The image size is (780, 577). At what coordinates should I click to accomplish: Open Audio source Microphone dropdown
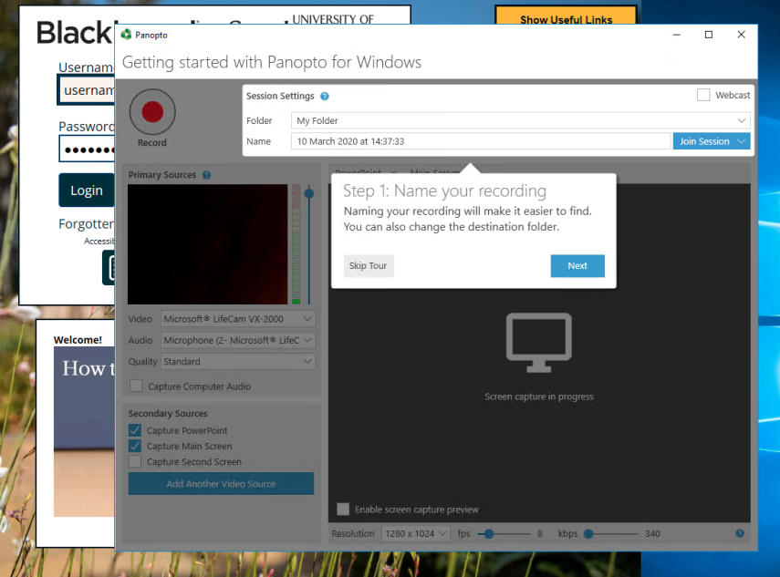(x=238, y=340)
